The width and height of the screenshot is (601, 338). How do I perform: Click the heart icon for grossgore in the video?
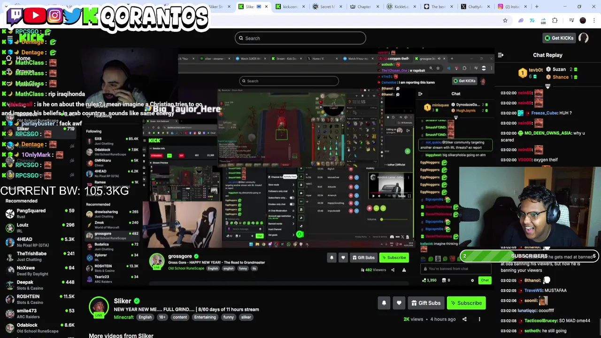tap(343, 257)
